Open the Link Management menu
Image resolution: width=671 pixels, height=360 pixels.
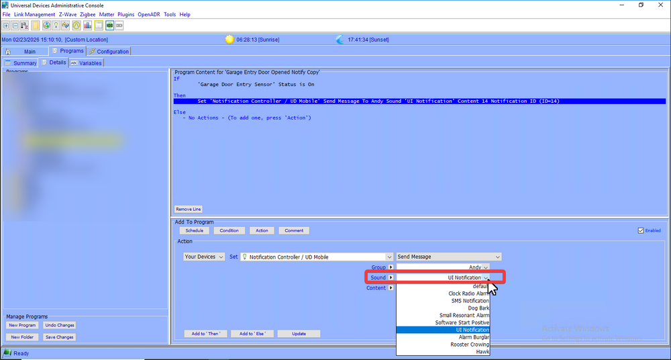tap(34, 14)
